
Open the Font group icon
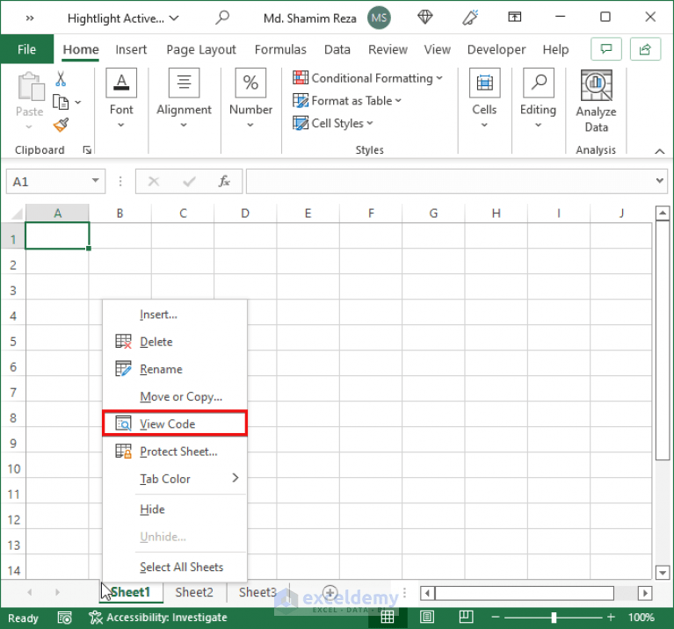click(x=121, y=83)
